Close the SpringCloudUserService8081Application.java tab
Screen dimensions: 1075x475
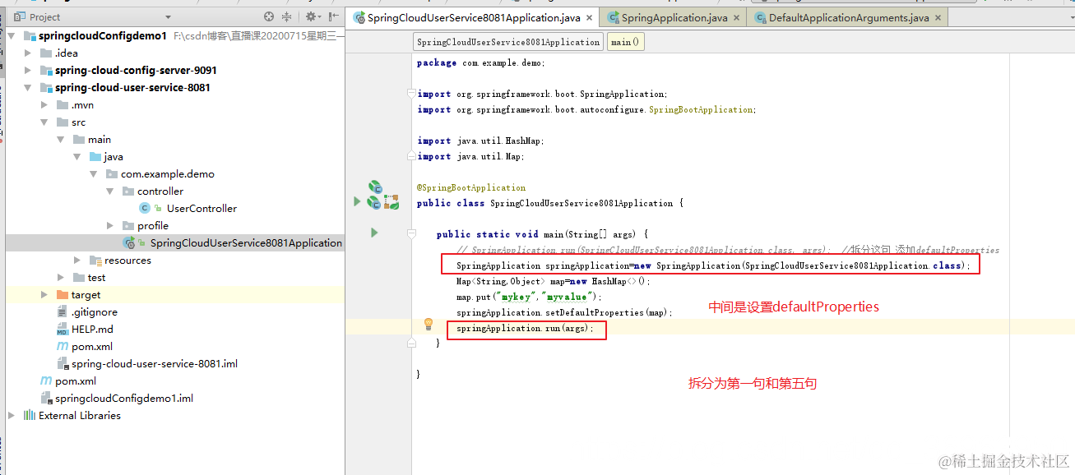pyautogui.click(x=590, y=17)
